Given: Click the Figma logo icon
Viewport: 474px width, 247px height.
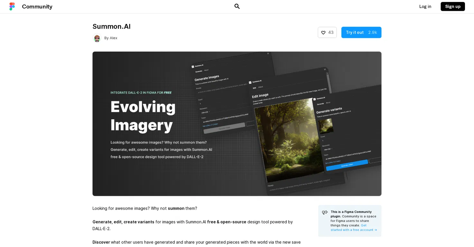Looking at the screenshot, I should (12, 6).
